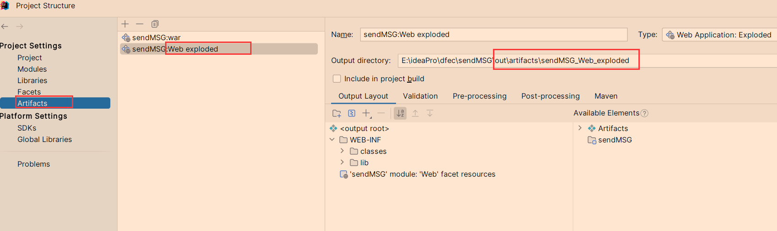
Task: Select the sendMSG:war artifact
Action: point(156,37)
